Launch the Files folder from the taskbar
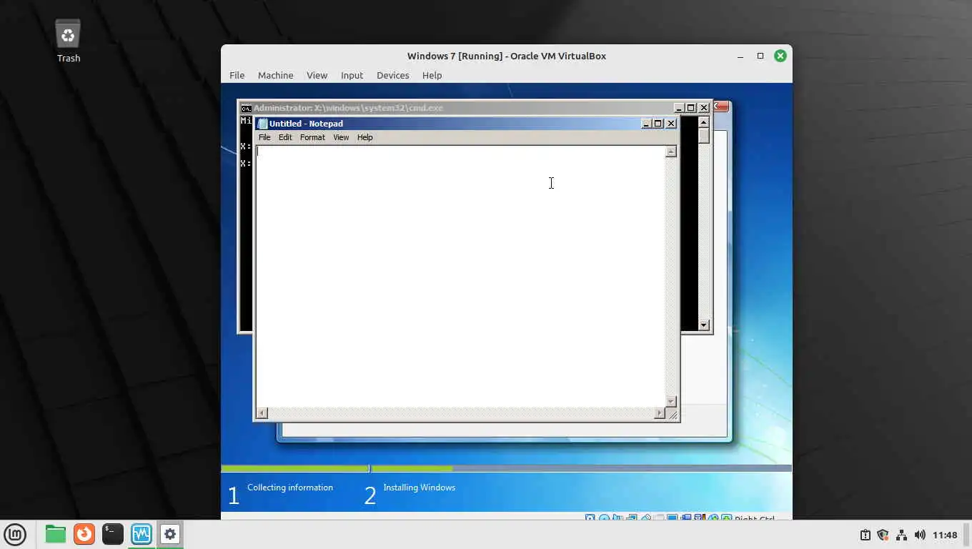 tap(55, 534)
